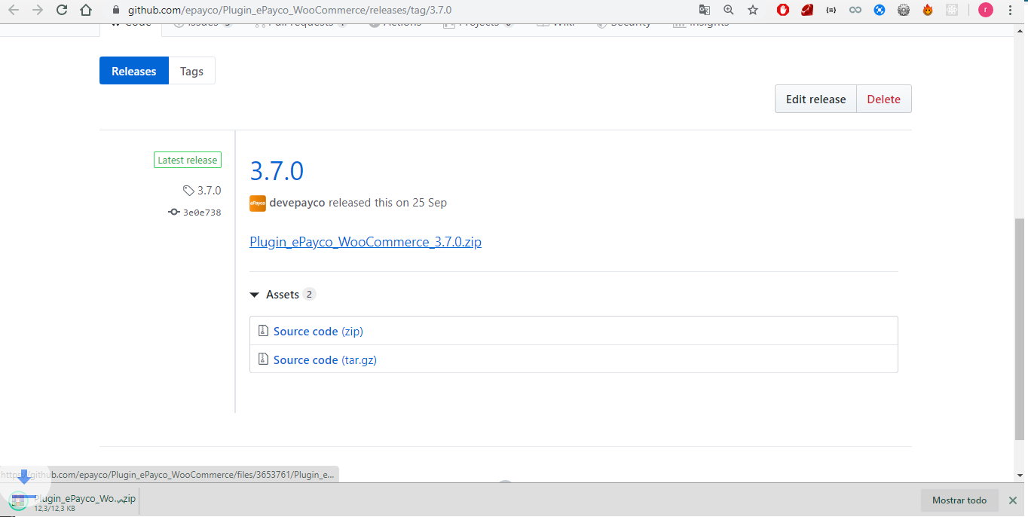
Task: Switch to the Tags tab
Action: 191,71
